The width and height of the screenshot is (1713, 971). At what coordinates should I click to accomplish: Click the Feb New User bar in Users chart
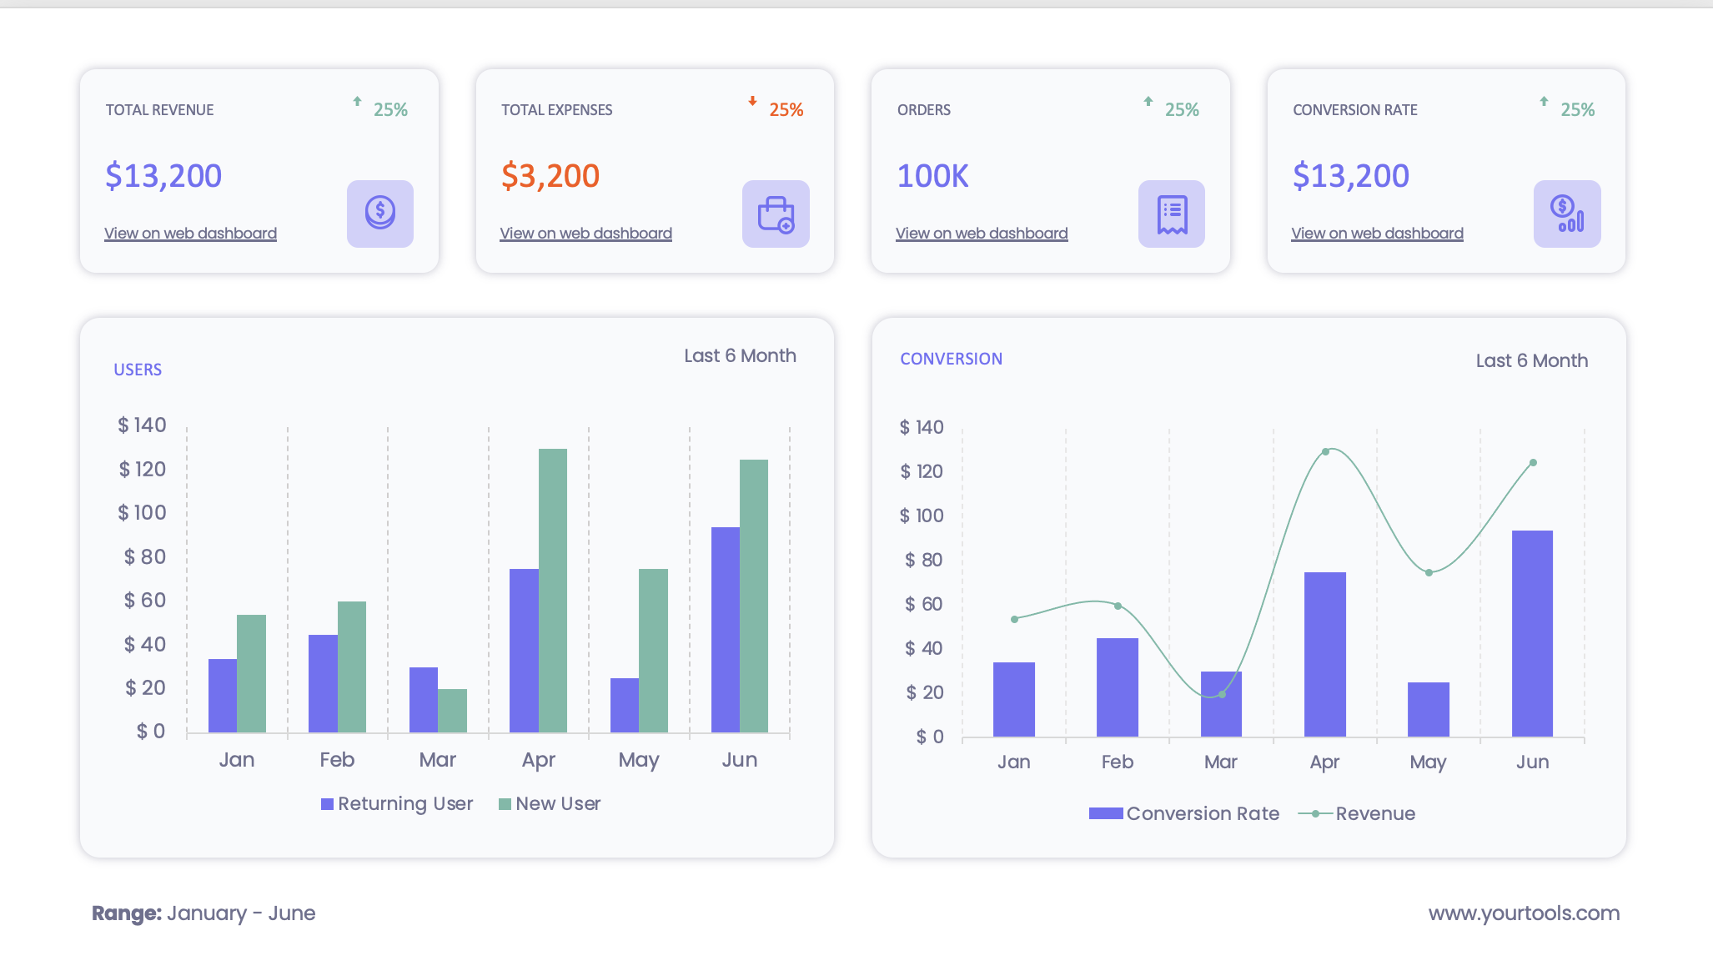coord(352,667)
